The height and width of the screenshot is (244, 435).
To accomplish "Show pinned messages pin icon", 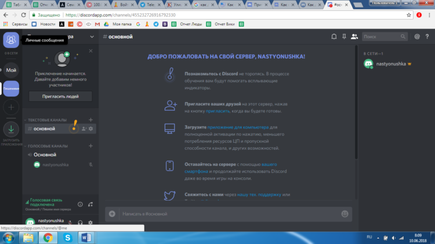I will click(x=344, y=36).
